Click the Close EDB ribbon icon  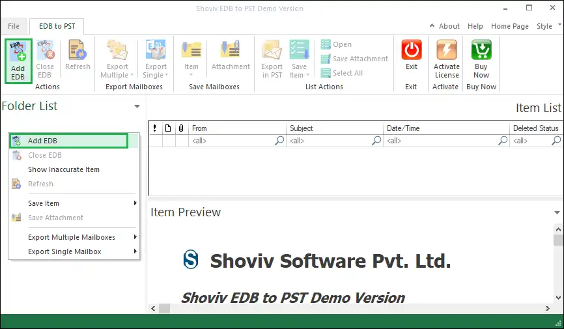pos(45,50)
